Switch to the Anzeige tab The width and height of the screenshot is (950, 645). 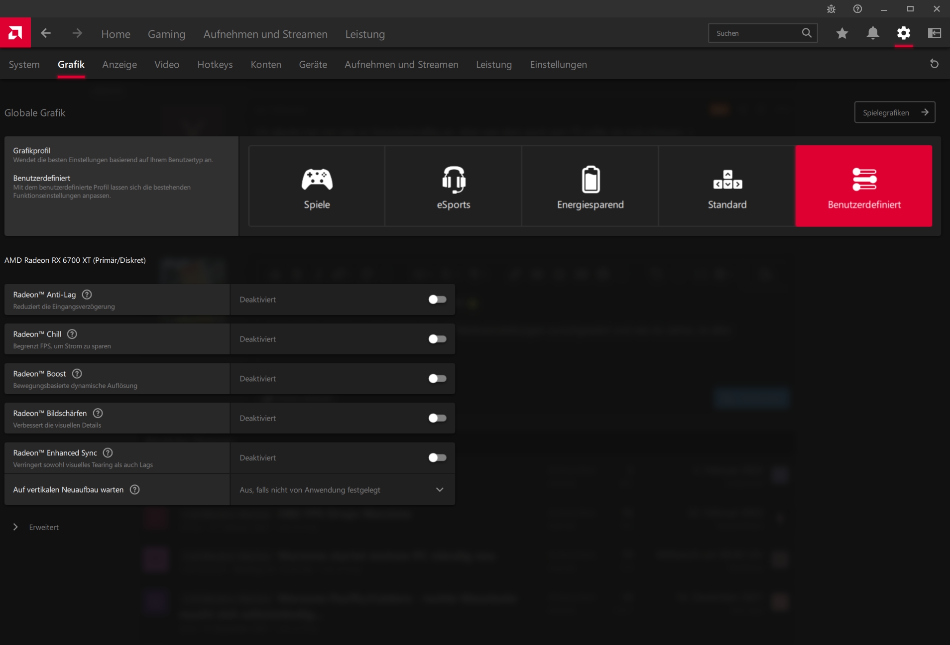tap(119, 64)
